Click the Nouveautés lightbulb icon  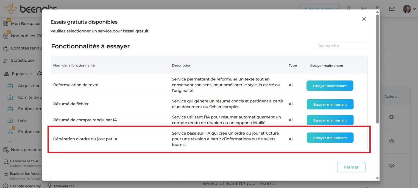50,186
